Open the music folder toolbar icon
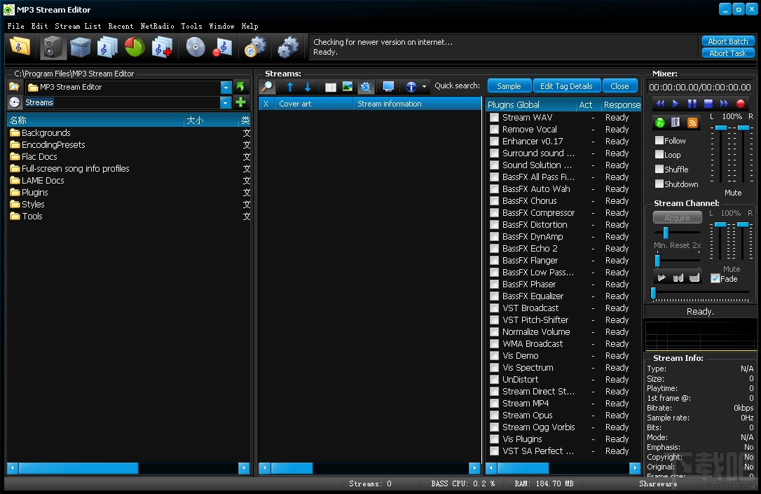This screenshot has height=494, width=761. tap(20, 47)
